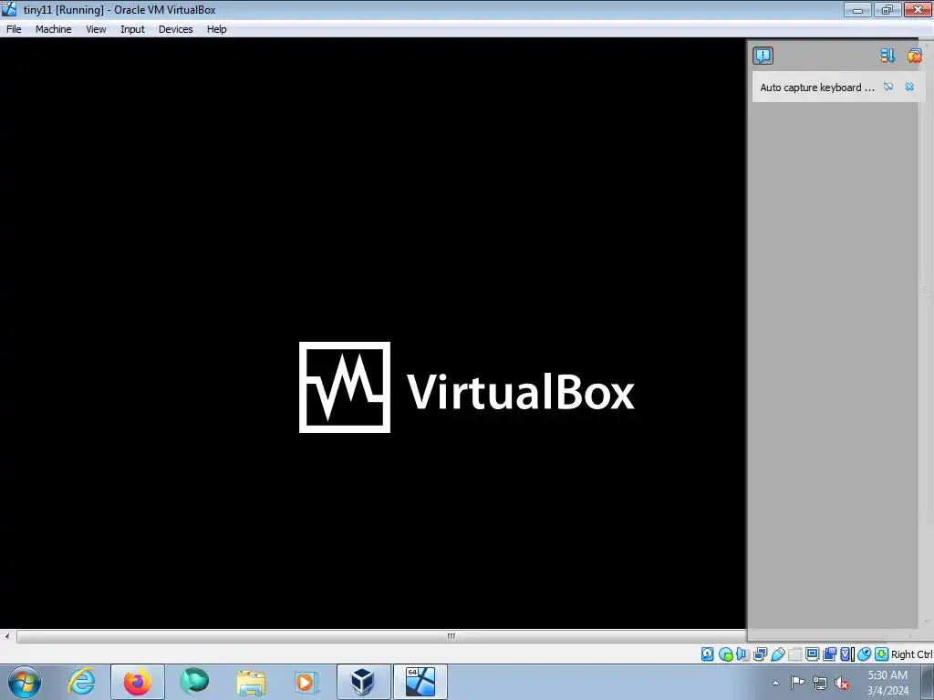The image size is (934, 700).
Task: Restore down the tiny11 VirtualBox window
Action: tap(887, 9)
